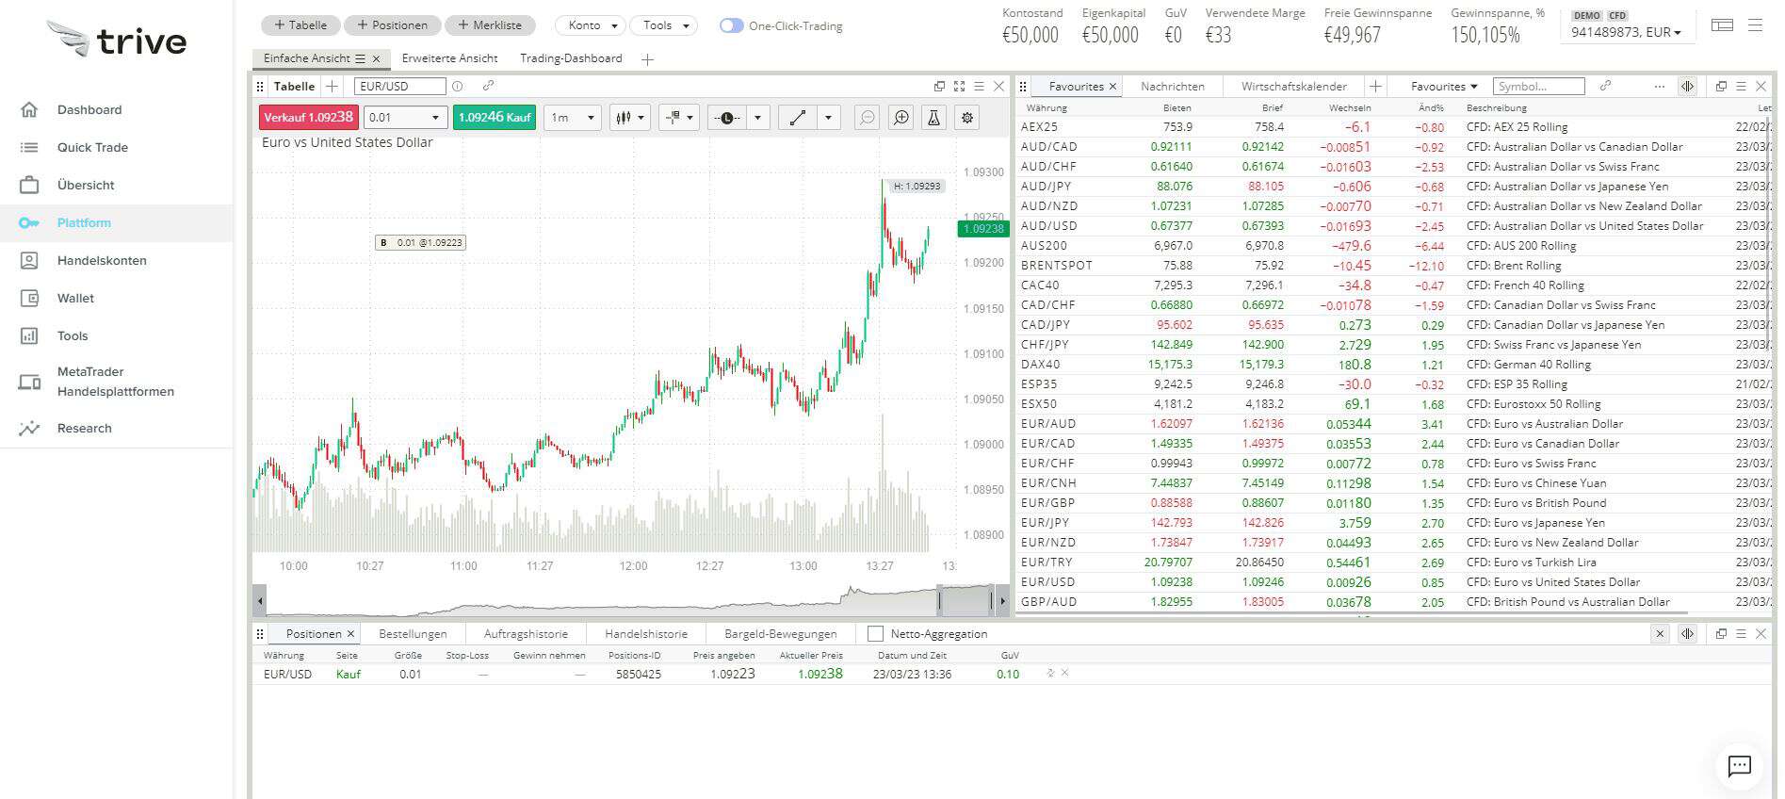Toggle column auto-fit in Favourites panel
The height and width of the screenshot is (799, 1785).
[1687, 87]
